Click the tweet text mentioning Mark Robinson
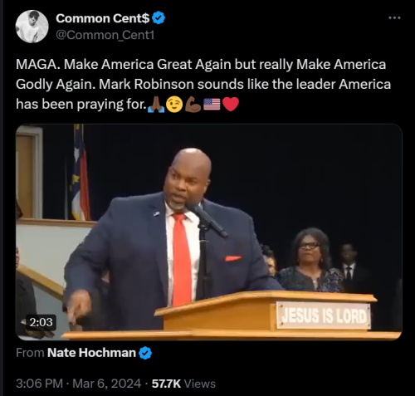 point(203,84)
